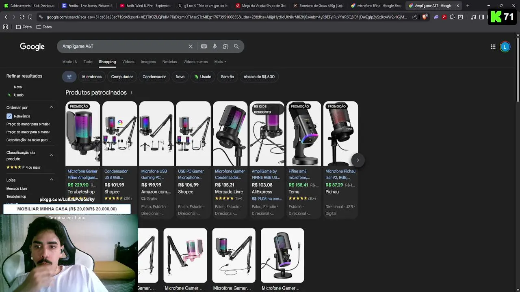Open the Google account avatar
This screenshot has width=520, height=292.
pyautogui.click(x=505, y=47)
